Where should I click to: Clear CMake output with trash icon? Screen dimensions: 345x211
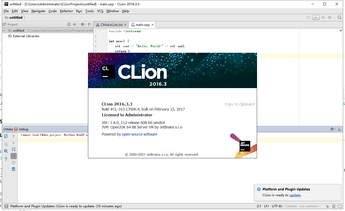13,169
